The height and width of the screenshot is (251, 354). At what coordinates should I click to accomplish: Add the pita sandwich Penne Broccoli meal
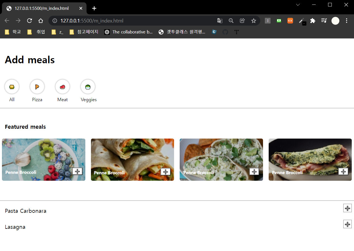254,171
